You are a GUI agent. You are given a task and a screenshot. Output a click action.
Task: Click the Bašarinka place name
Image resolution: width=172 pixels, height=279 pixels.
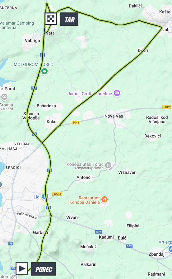[x=46, y=106]
